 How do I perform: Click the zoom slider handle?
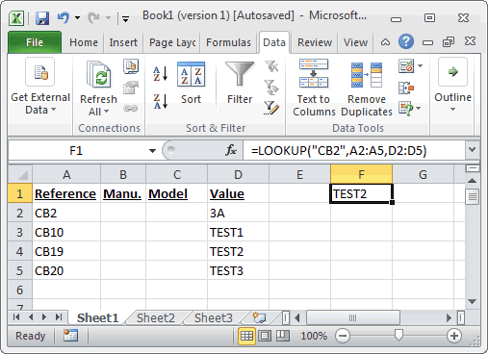pos(398,335)
